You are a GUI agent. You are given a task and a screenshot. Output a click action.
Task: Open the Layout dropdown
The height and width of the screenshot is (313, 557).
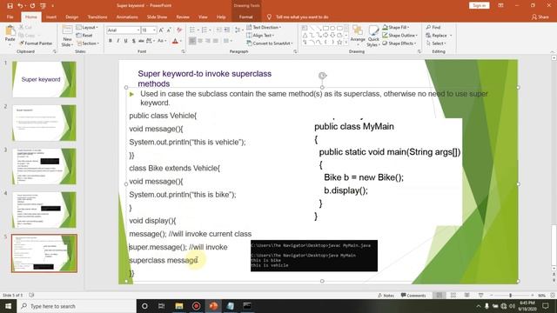87,27
